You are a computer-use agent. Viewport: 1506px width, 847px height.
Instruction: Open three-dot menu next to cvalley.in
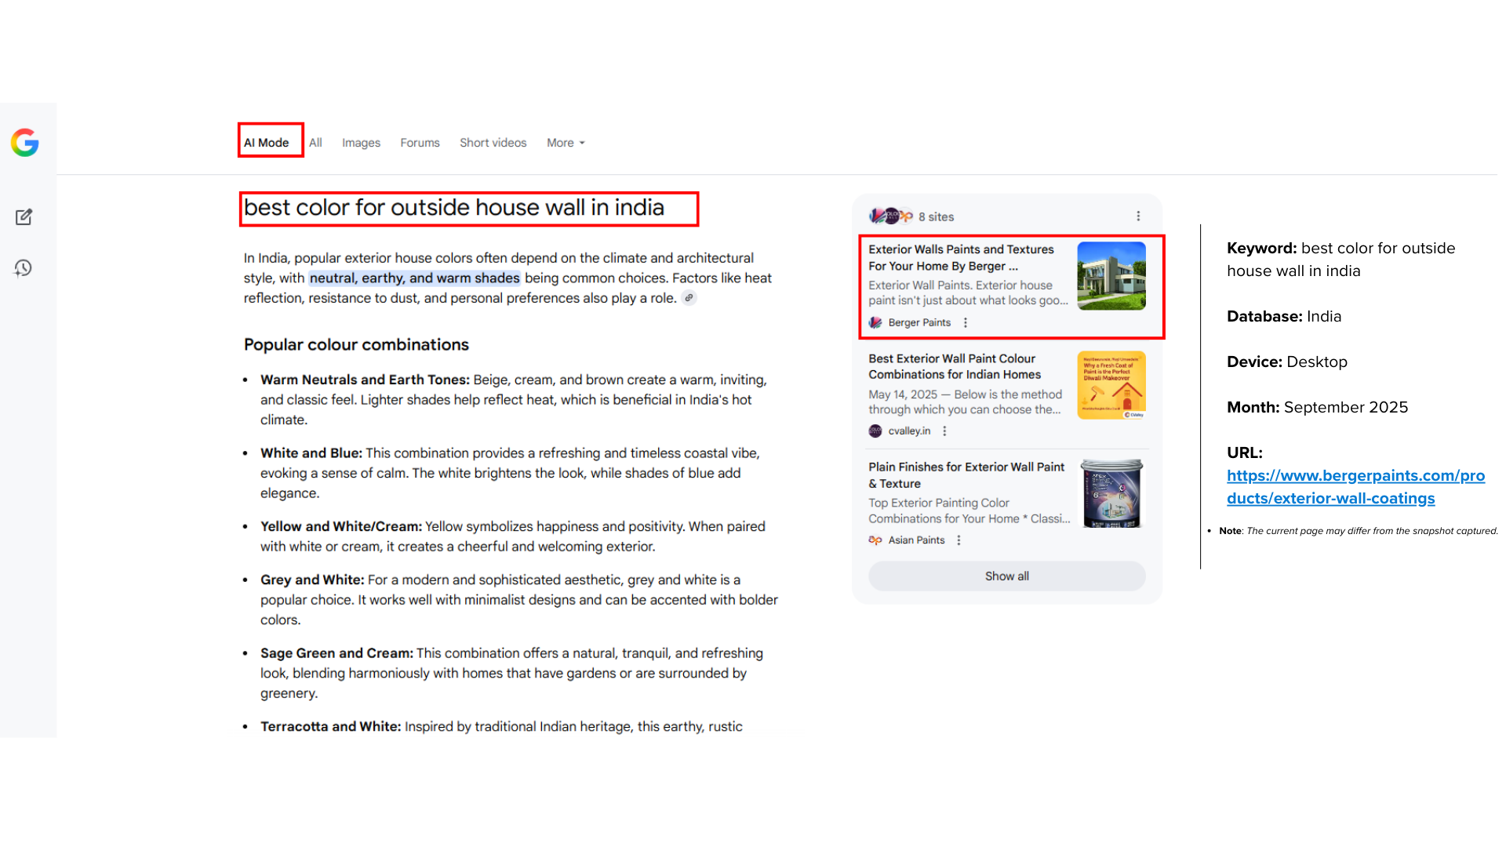pyautogui.click(x=944, y=431)
